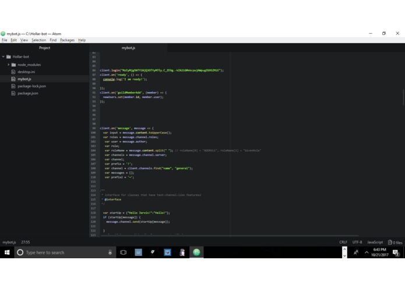Click the Hollar-bot folder icon
Image resolution: width=405 pixels, height=288 pixels.
(x=9, y=57)
